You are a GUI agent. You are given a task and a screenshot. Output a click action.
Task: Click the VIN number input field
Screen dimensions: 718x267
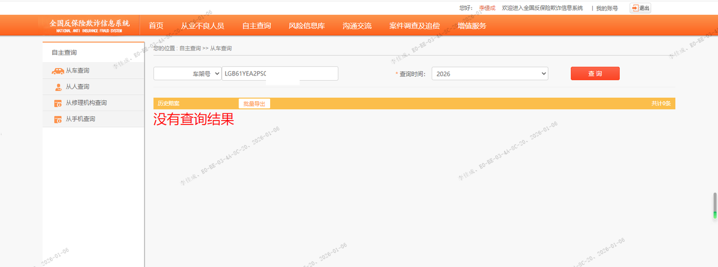[280, 74]
